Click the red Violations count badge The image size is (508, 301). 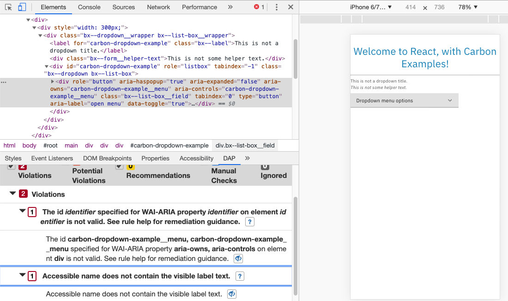[23, 167]
